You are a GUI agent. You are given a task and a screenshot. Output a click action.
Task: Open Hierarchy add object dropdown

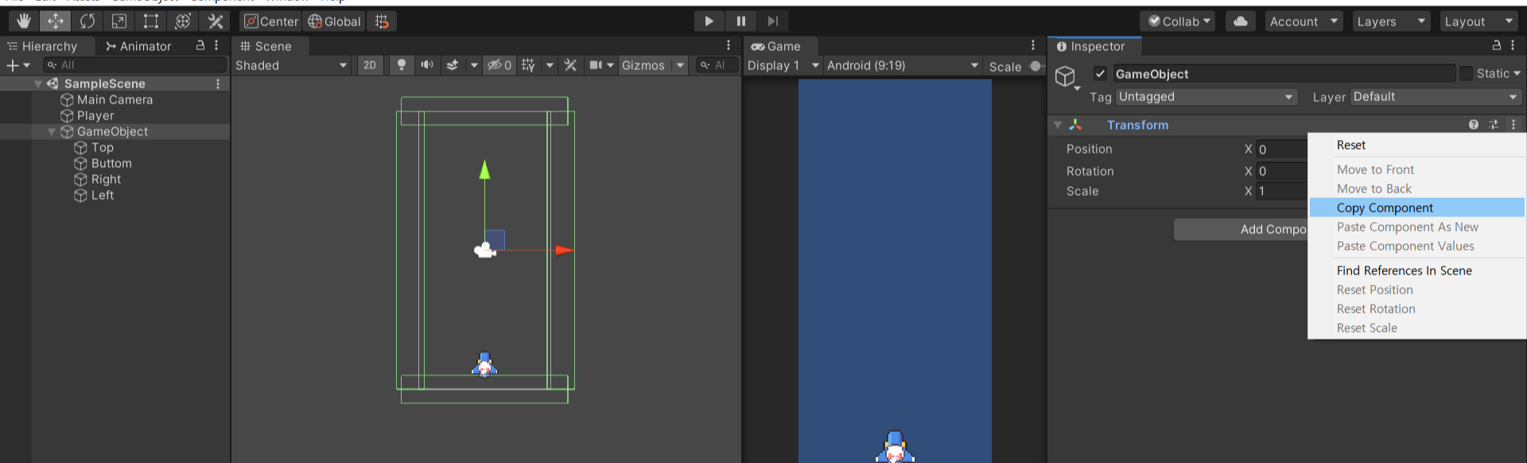tap(18, 65)
